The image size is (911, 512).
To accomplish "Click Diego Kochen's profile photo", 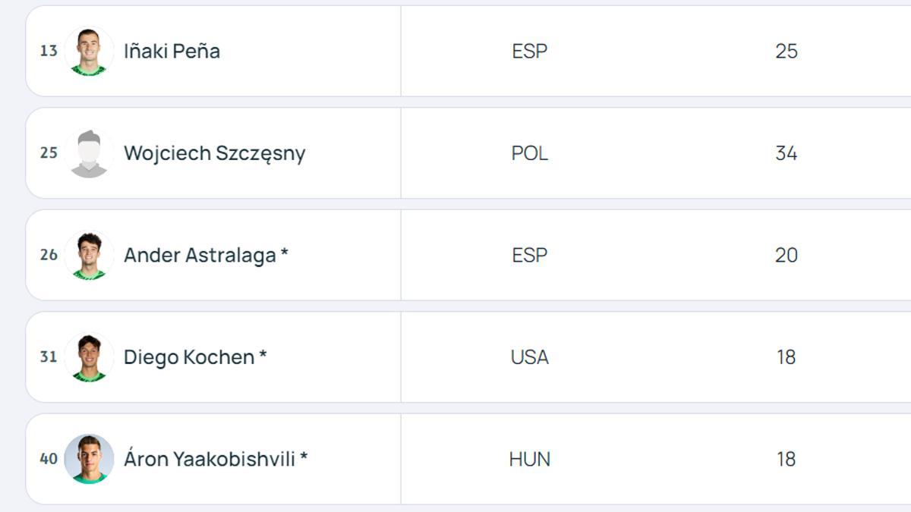I will [89, 357].
